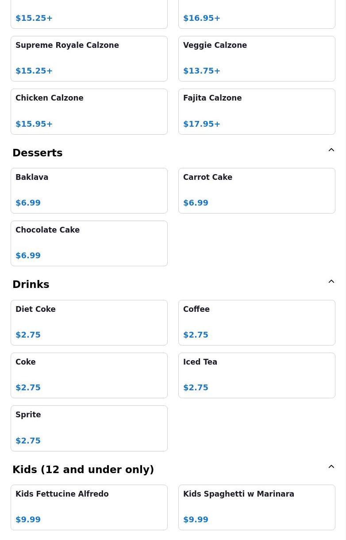Select the Veggie Calzone item
Viewport: 346px width, 540px height.
257,58
